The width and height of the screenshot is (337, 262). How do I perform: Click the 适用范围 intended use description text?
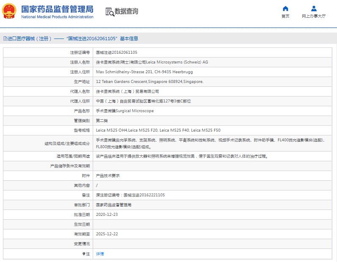click(x=182, y=156)
